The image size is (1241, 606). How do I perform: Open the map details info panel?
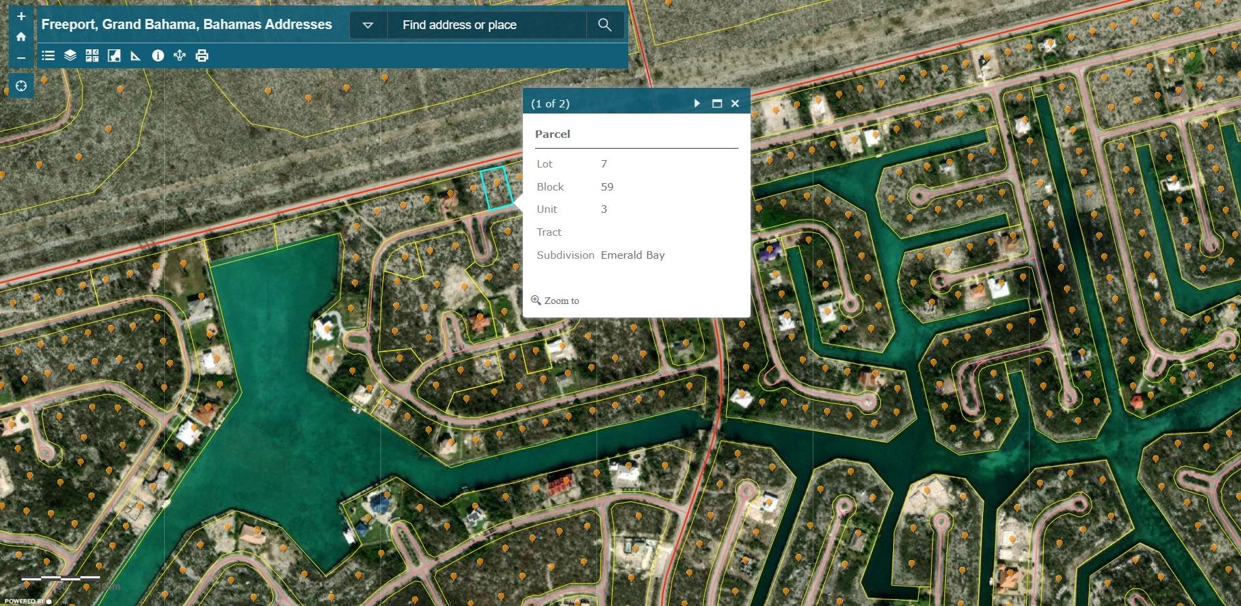[158, 56]
